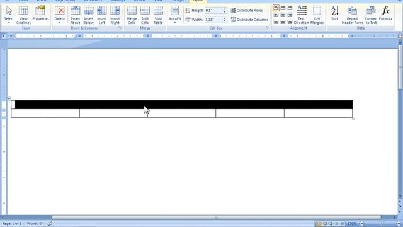Select Align Bottom Right

point(290,22)
